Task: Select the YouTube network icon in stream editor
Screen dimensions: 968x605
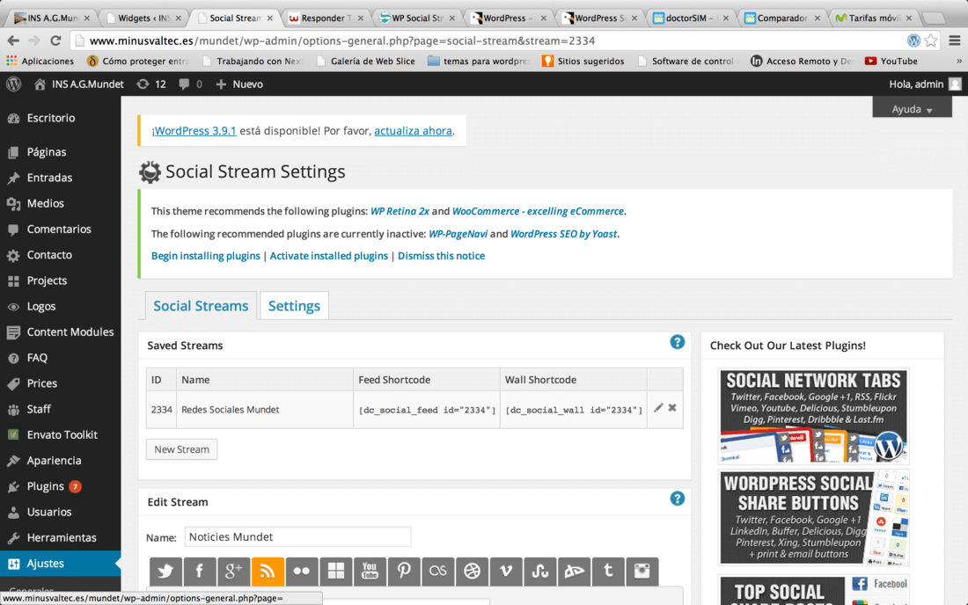Action: [370, 571]
